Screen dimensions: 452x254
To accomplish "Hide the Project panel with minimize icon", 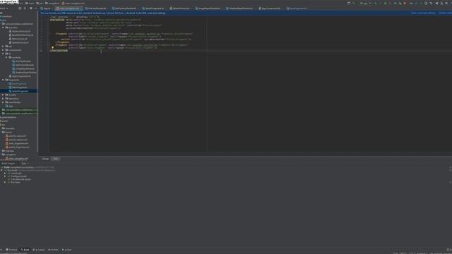I will pos(36,8).
